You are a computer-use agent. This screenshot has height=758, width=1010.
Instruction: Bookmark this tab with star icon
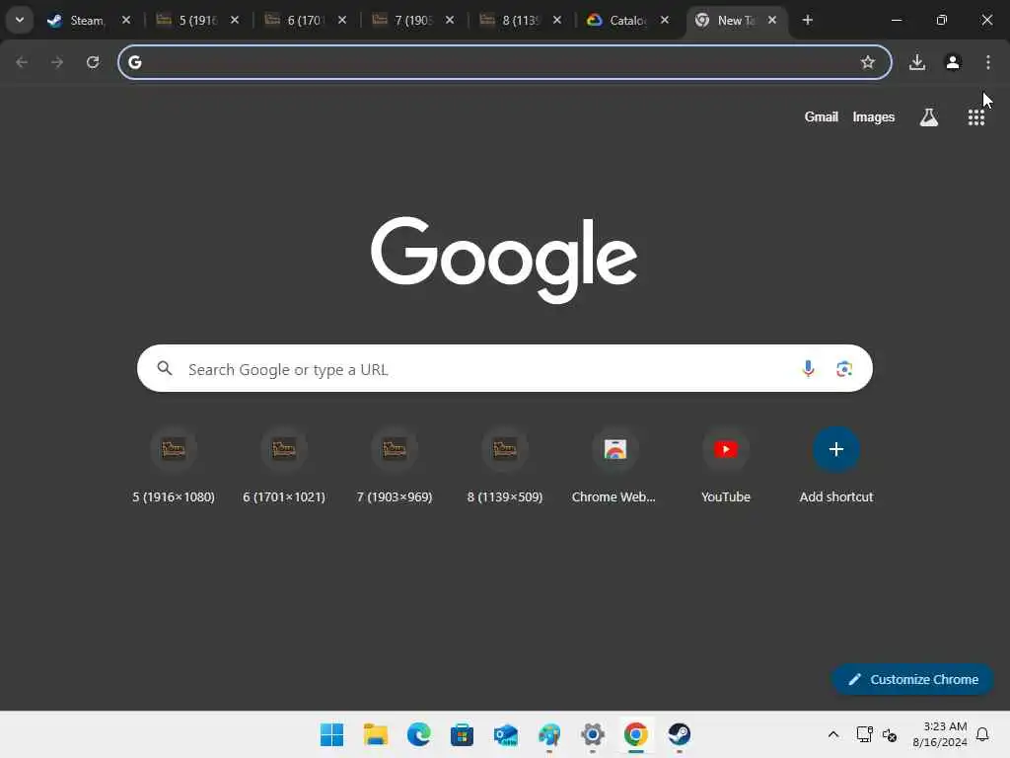pyautogui.click(x=868, y=62)
